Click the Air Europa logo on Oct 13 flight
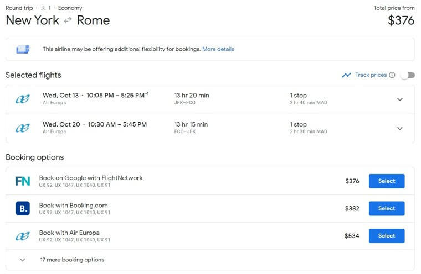This screenshot has width=421, height=274. pos(23,99)
